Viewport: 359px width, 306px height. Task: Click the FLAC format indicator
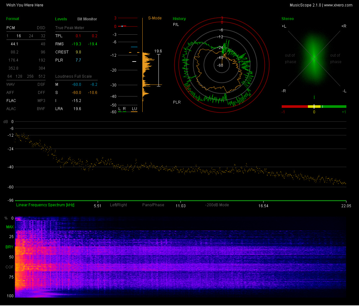pyautogui.click(x=11, y=101)
